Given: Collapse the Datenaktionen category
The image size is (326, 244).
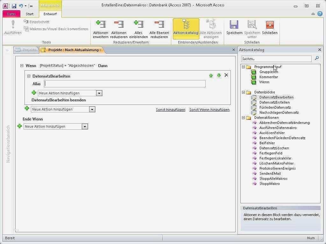Looking at the screenshot, I should pos(244,118).
